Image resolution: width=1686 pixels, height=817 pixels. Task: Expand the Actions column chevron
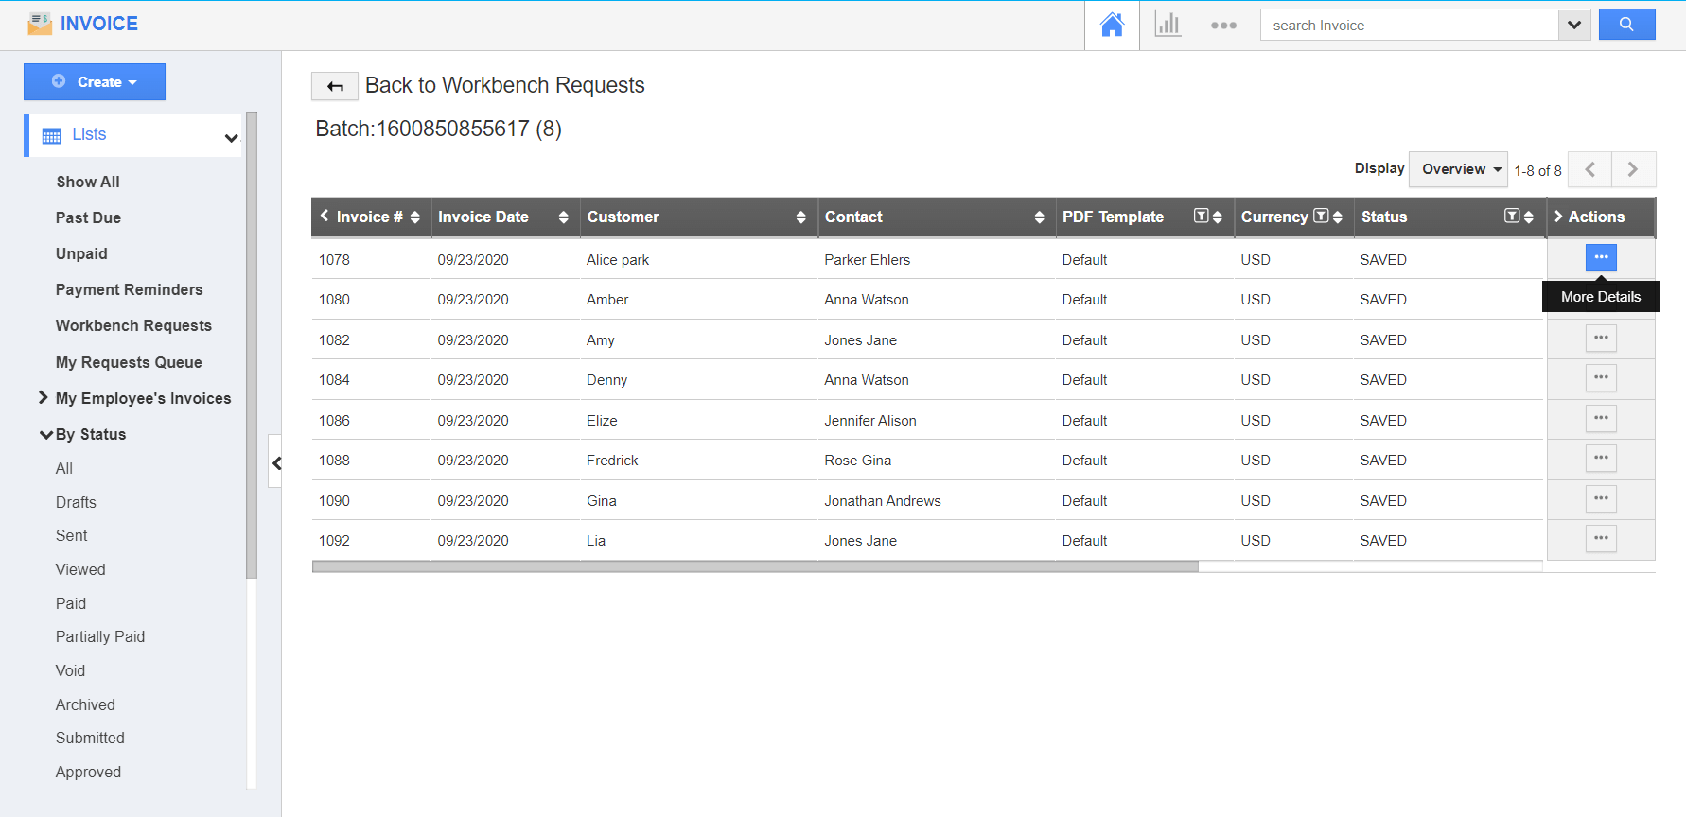tap(1558, 217)
